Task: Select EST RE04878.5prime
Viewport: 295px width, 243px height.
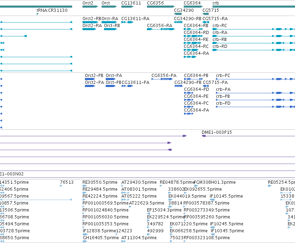Action: coord(161,186)
